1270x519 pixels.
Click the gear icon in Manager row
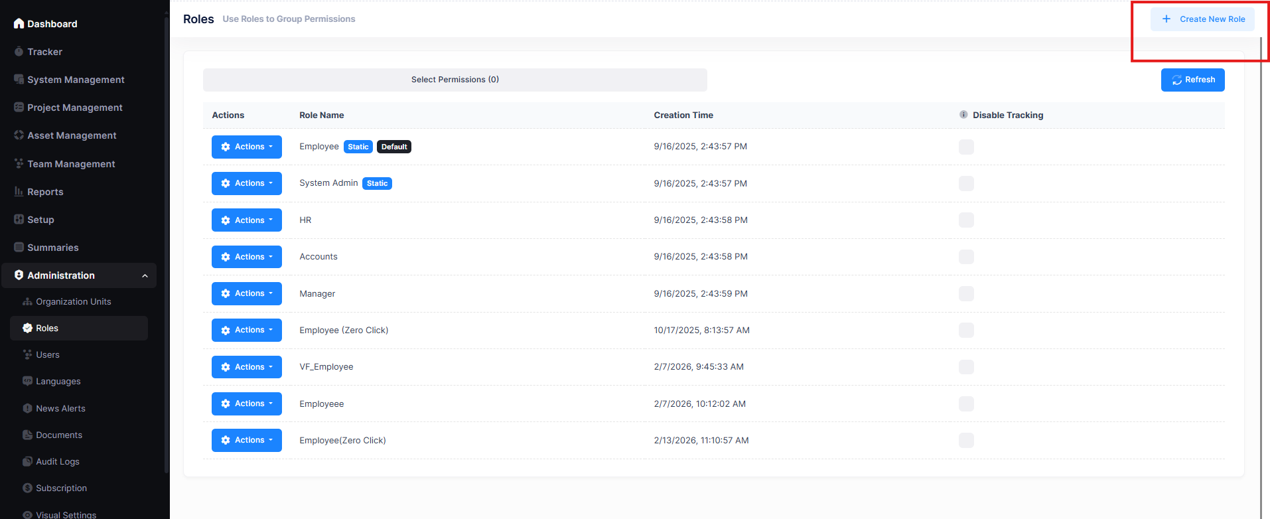(226, 293)
